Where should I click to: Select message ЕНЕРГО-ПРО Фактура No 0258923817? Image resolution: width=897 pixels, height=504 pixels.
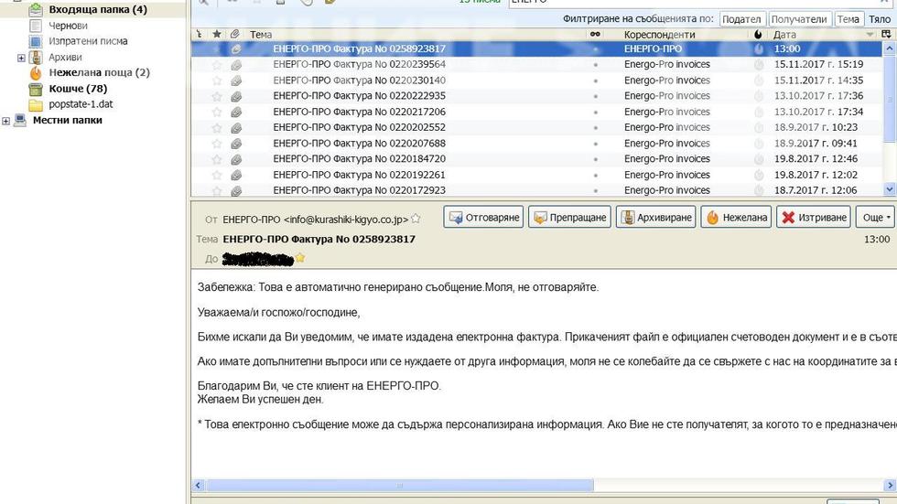click(359, 49)
